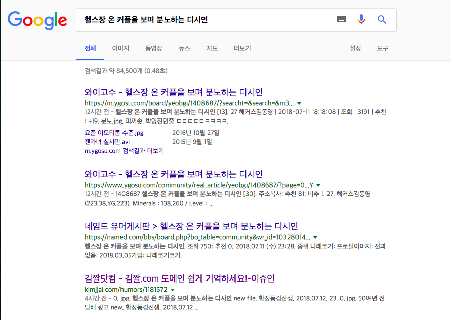Open the 지도 tab
451x320 pixels.
point(212,48)
